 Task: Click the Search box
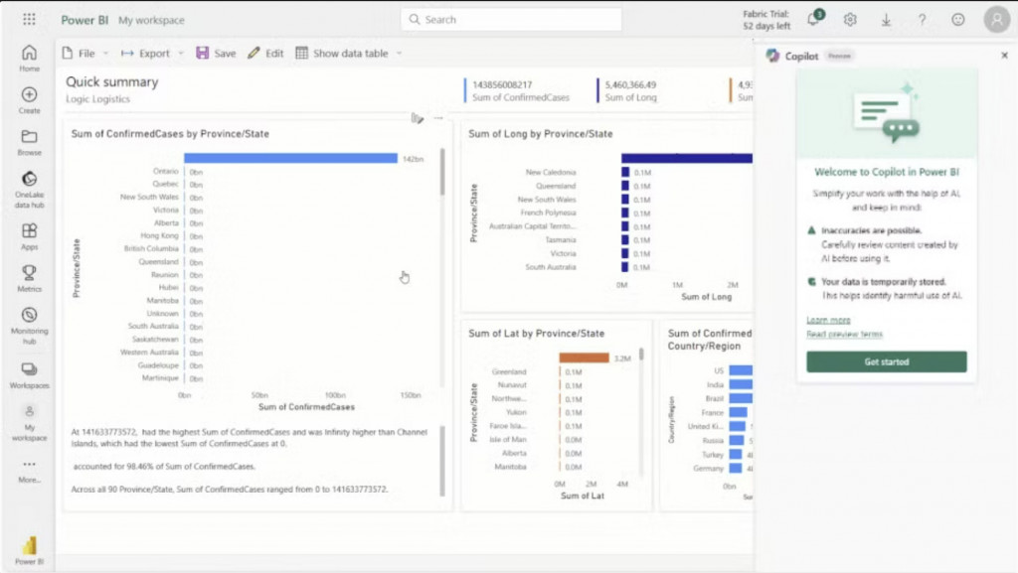511,20
